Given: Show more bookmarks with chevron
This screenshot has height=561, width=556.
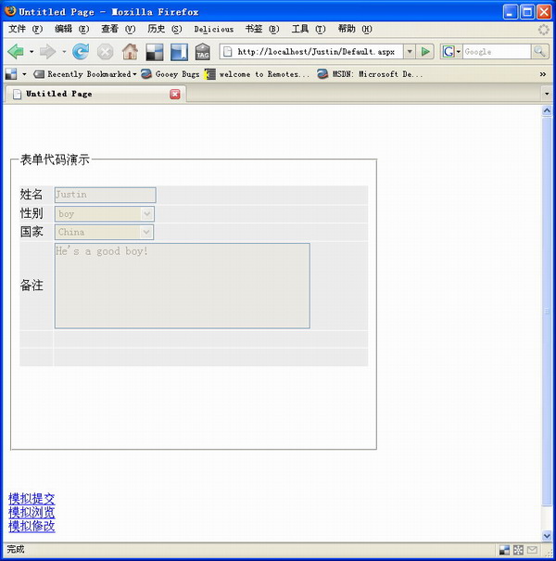Looking at the screenshot, I should coord(543,74).
